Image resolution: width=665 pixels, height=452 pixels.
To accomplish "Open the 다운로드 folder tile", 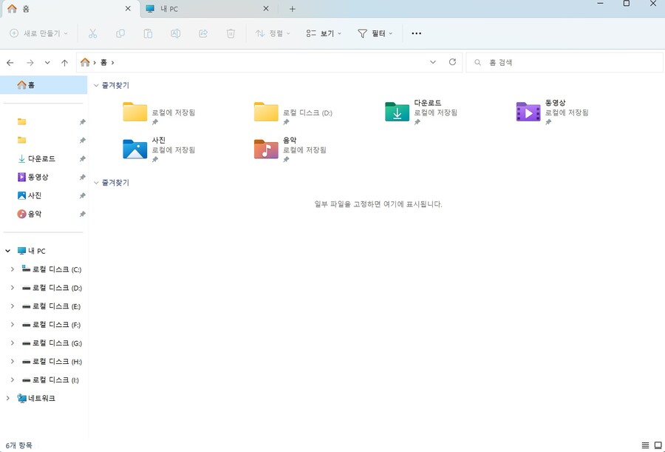I will (x=422, y=112).
